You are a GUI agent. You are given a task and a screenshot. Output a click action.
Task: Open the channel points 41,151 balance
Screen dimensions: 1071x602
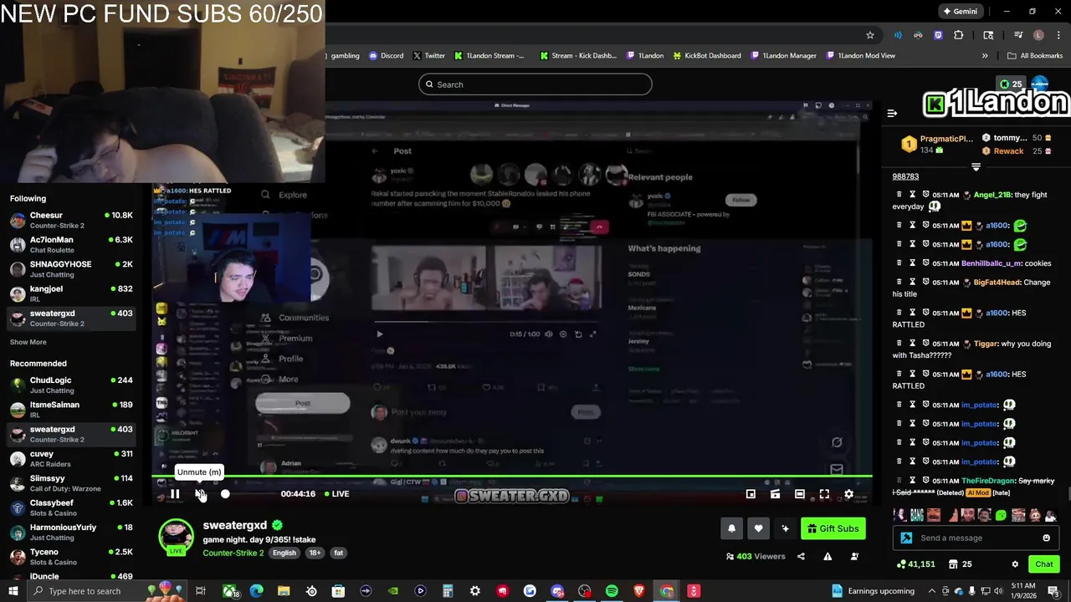(x=915, y=564)
